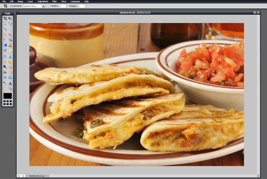Choose the Blur water drop tool
Screen dimensions: 267x179
pyautogui.click(x=5, y=56)
